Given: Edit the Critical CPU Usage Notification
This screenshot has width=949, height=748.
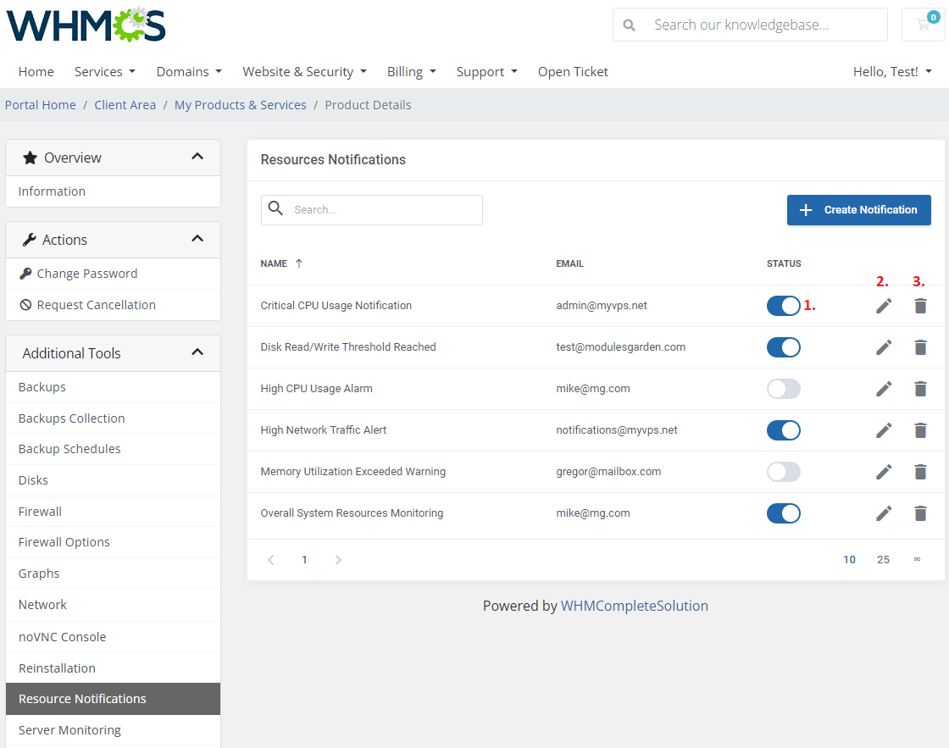Looking at the screenshot, I should [x=884, y=306].
